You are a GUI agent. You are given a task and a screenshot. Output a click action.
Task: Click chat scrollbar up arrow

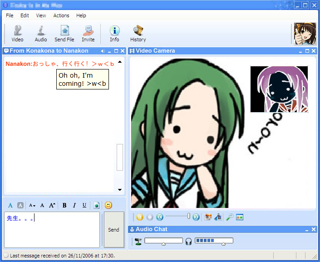[x=120, y=62]
